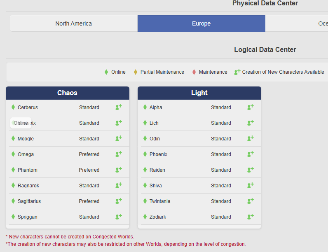Select the Ragnarok world name

tap(28, 186)
